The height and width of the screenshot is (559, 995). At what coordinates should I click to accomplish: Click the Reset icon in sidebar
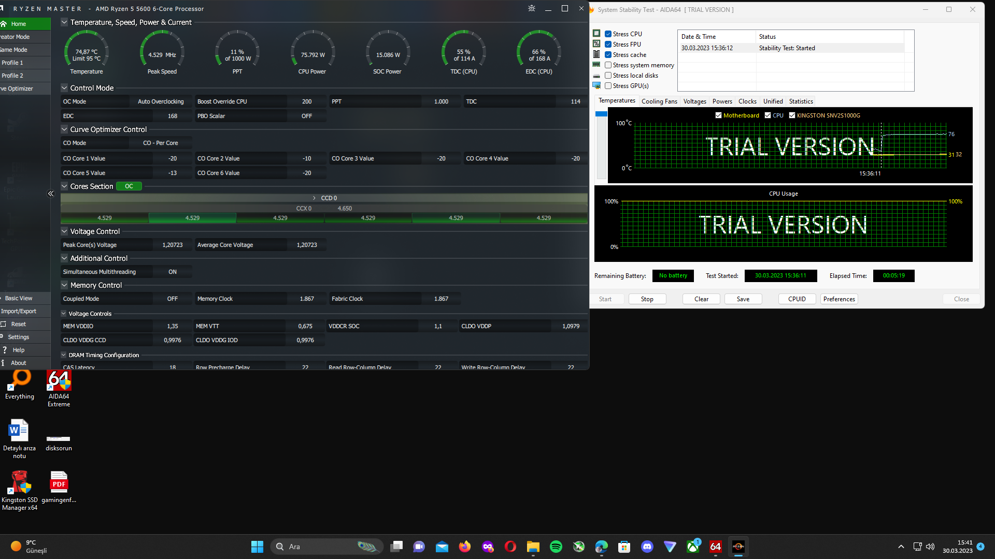(x=4, y=324)
